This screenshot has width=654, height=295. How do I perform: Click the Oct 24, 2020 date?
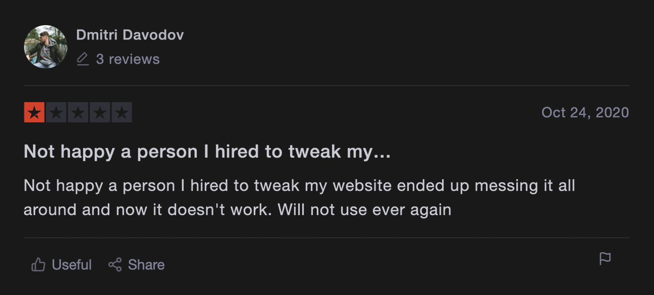tap(585, 112)
